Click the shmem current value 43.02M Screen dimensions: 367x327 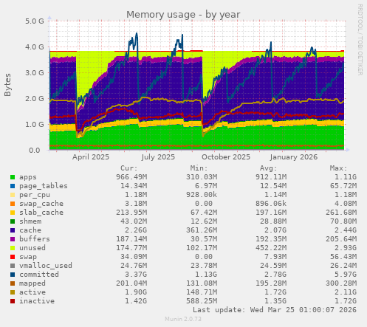pos(134,221)
